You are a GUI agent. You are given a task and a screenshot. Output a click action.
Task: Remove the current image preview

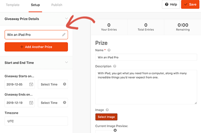115,130
